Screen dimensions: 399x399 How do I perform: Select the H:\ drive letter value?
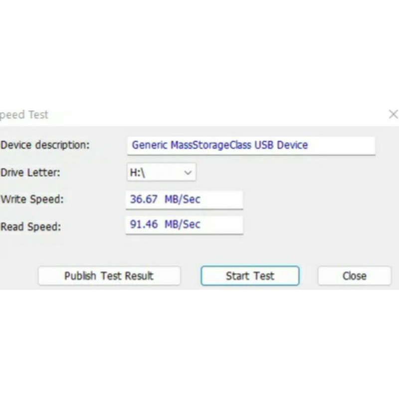(138, 173)
